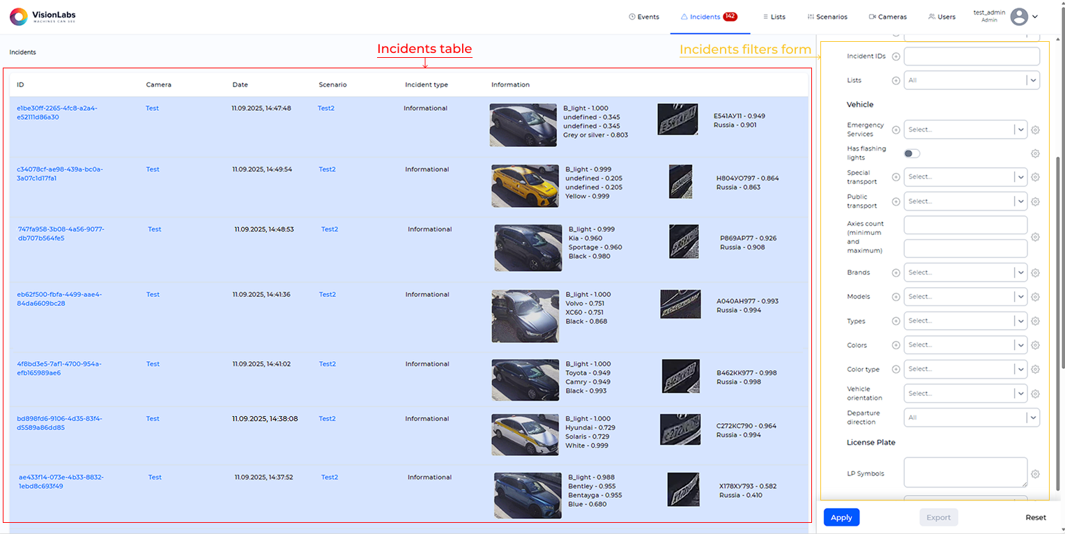1065x534 pixels.
Task: Click the gear icon next to LP Symbols
Action: pos(1035,474)
